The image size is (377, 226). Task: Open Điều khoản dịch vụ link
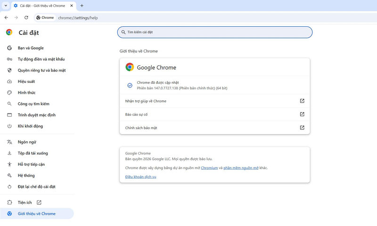click(140, 177)
